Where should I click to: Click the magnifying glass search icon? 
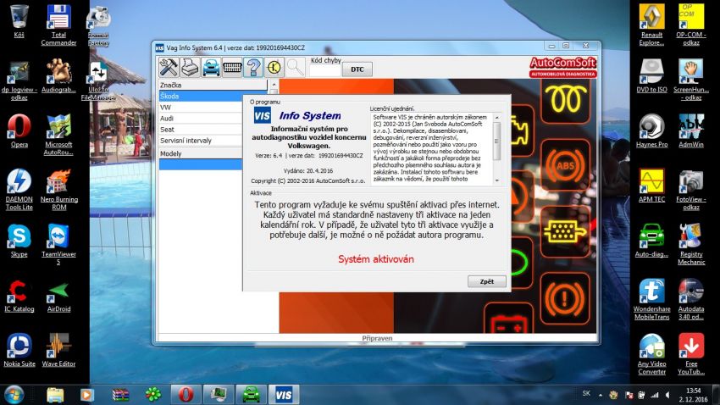point(295,68)
